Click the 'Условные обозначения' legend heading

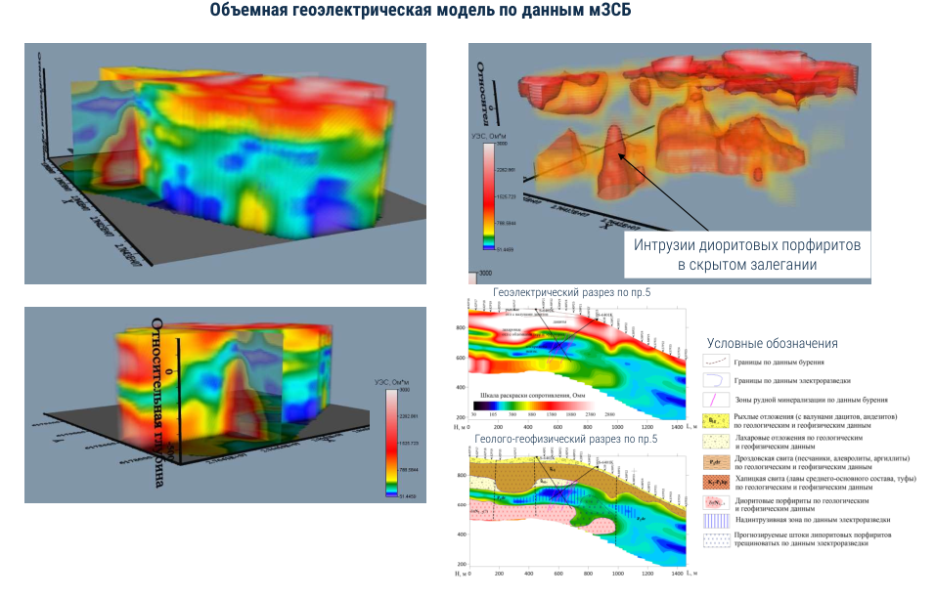click(x=772, y=343)
